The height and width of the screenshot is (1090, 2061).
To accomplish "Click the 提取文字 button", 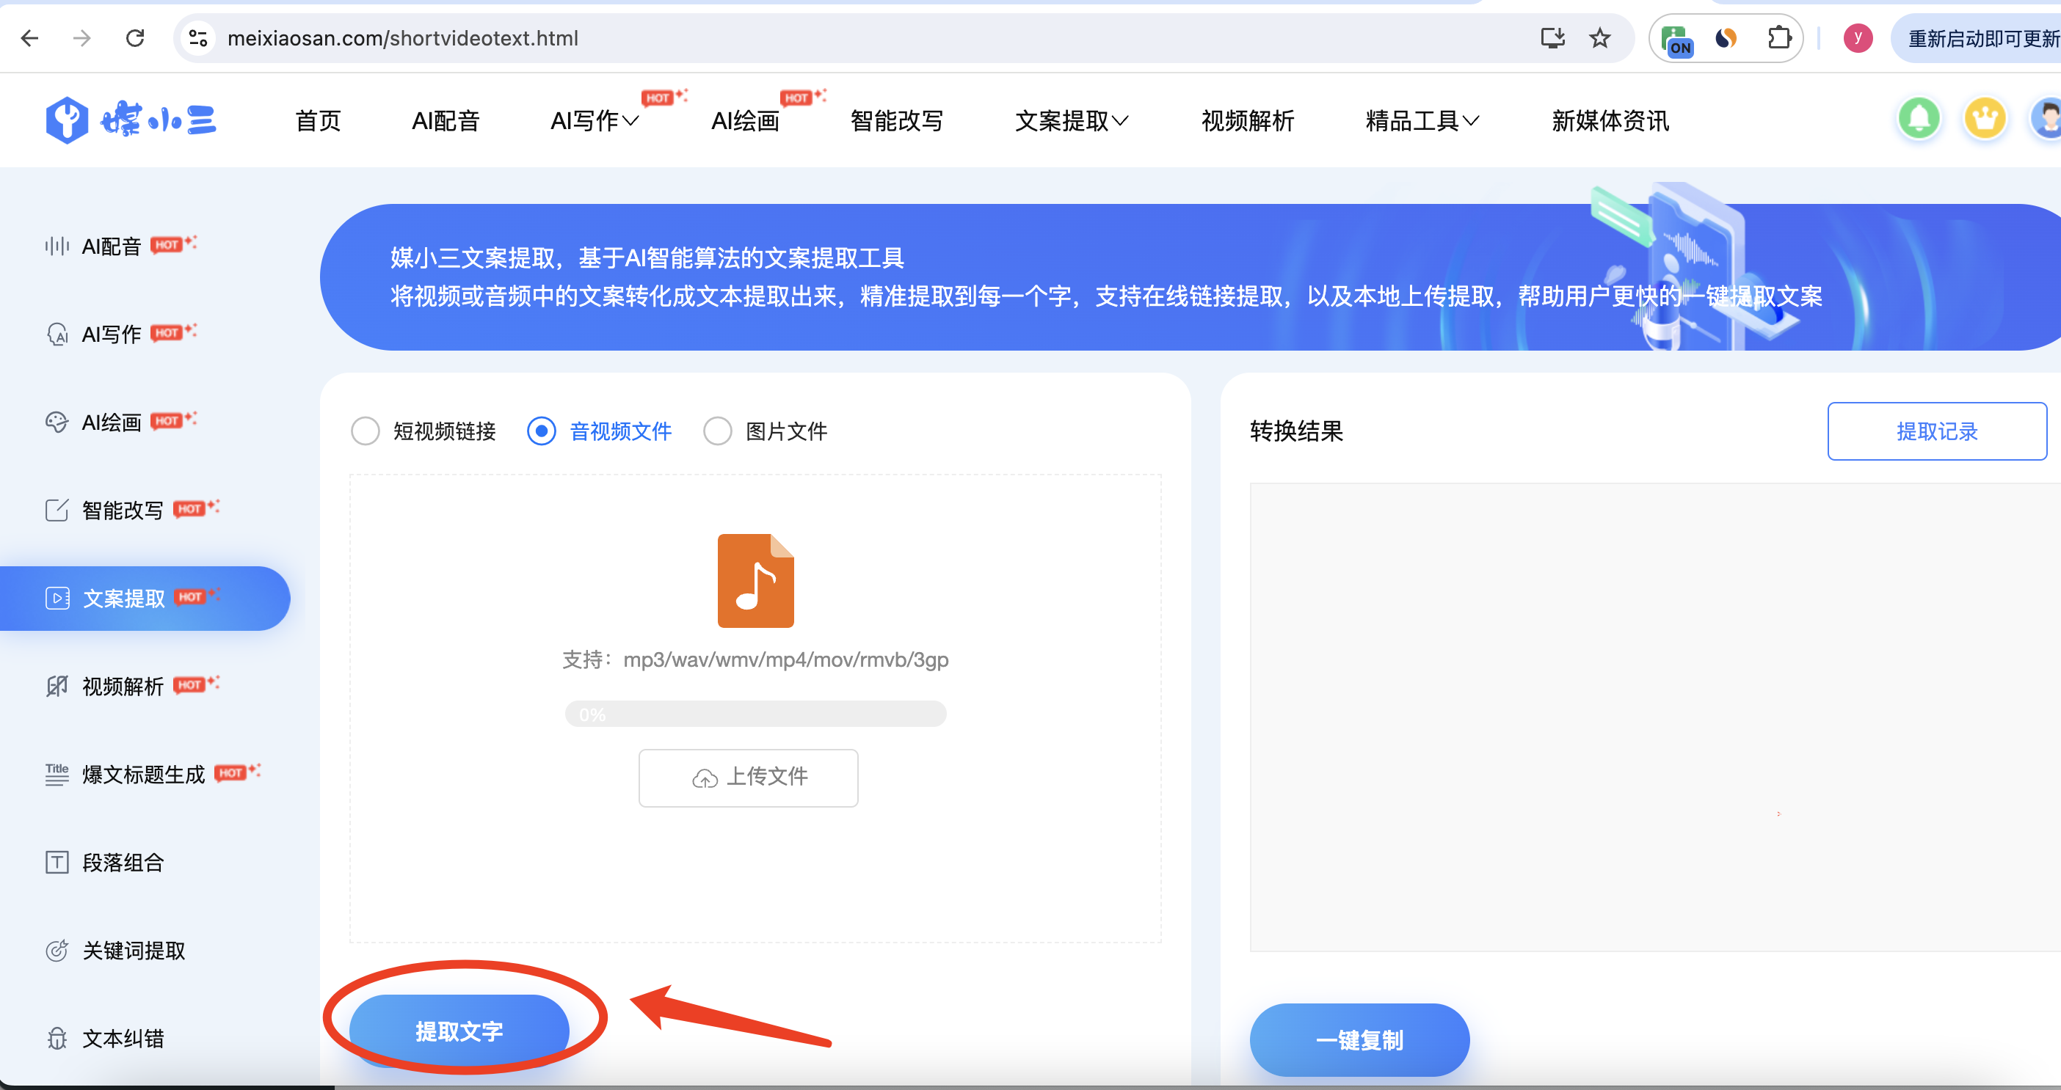I will click(459, 1031).
